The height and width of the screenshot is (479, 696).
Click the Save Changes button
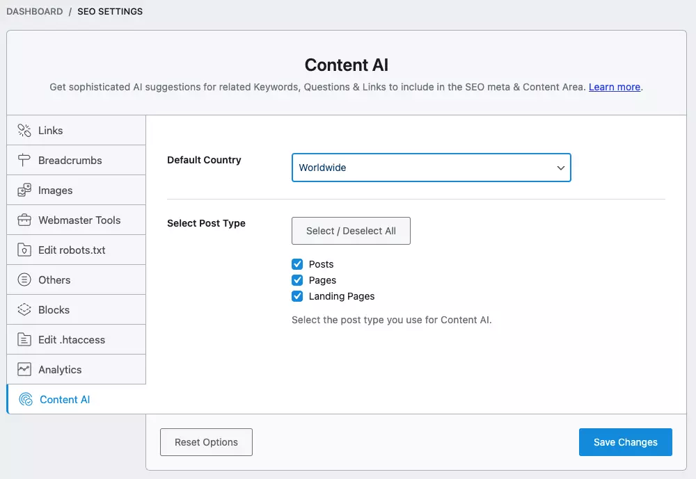pyautogui.click(x=625, y=442)
